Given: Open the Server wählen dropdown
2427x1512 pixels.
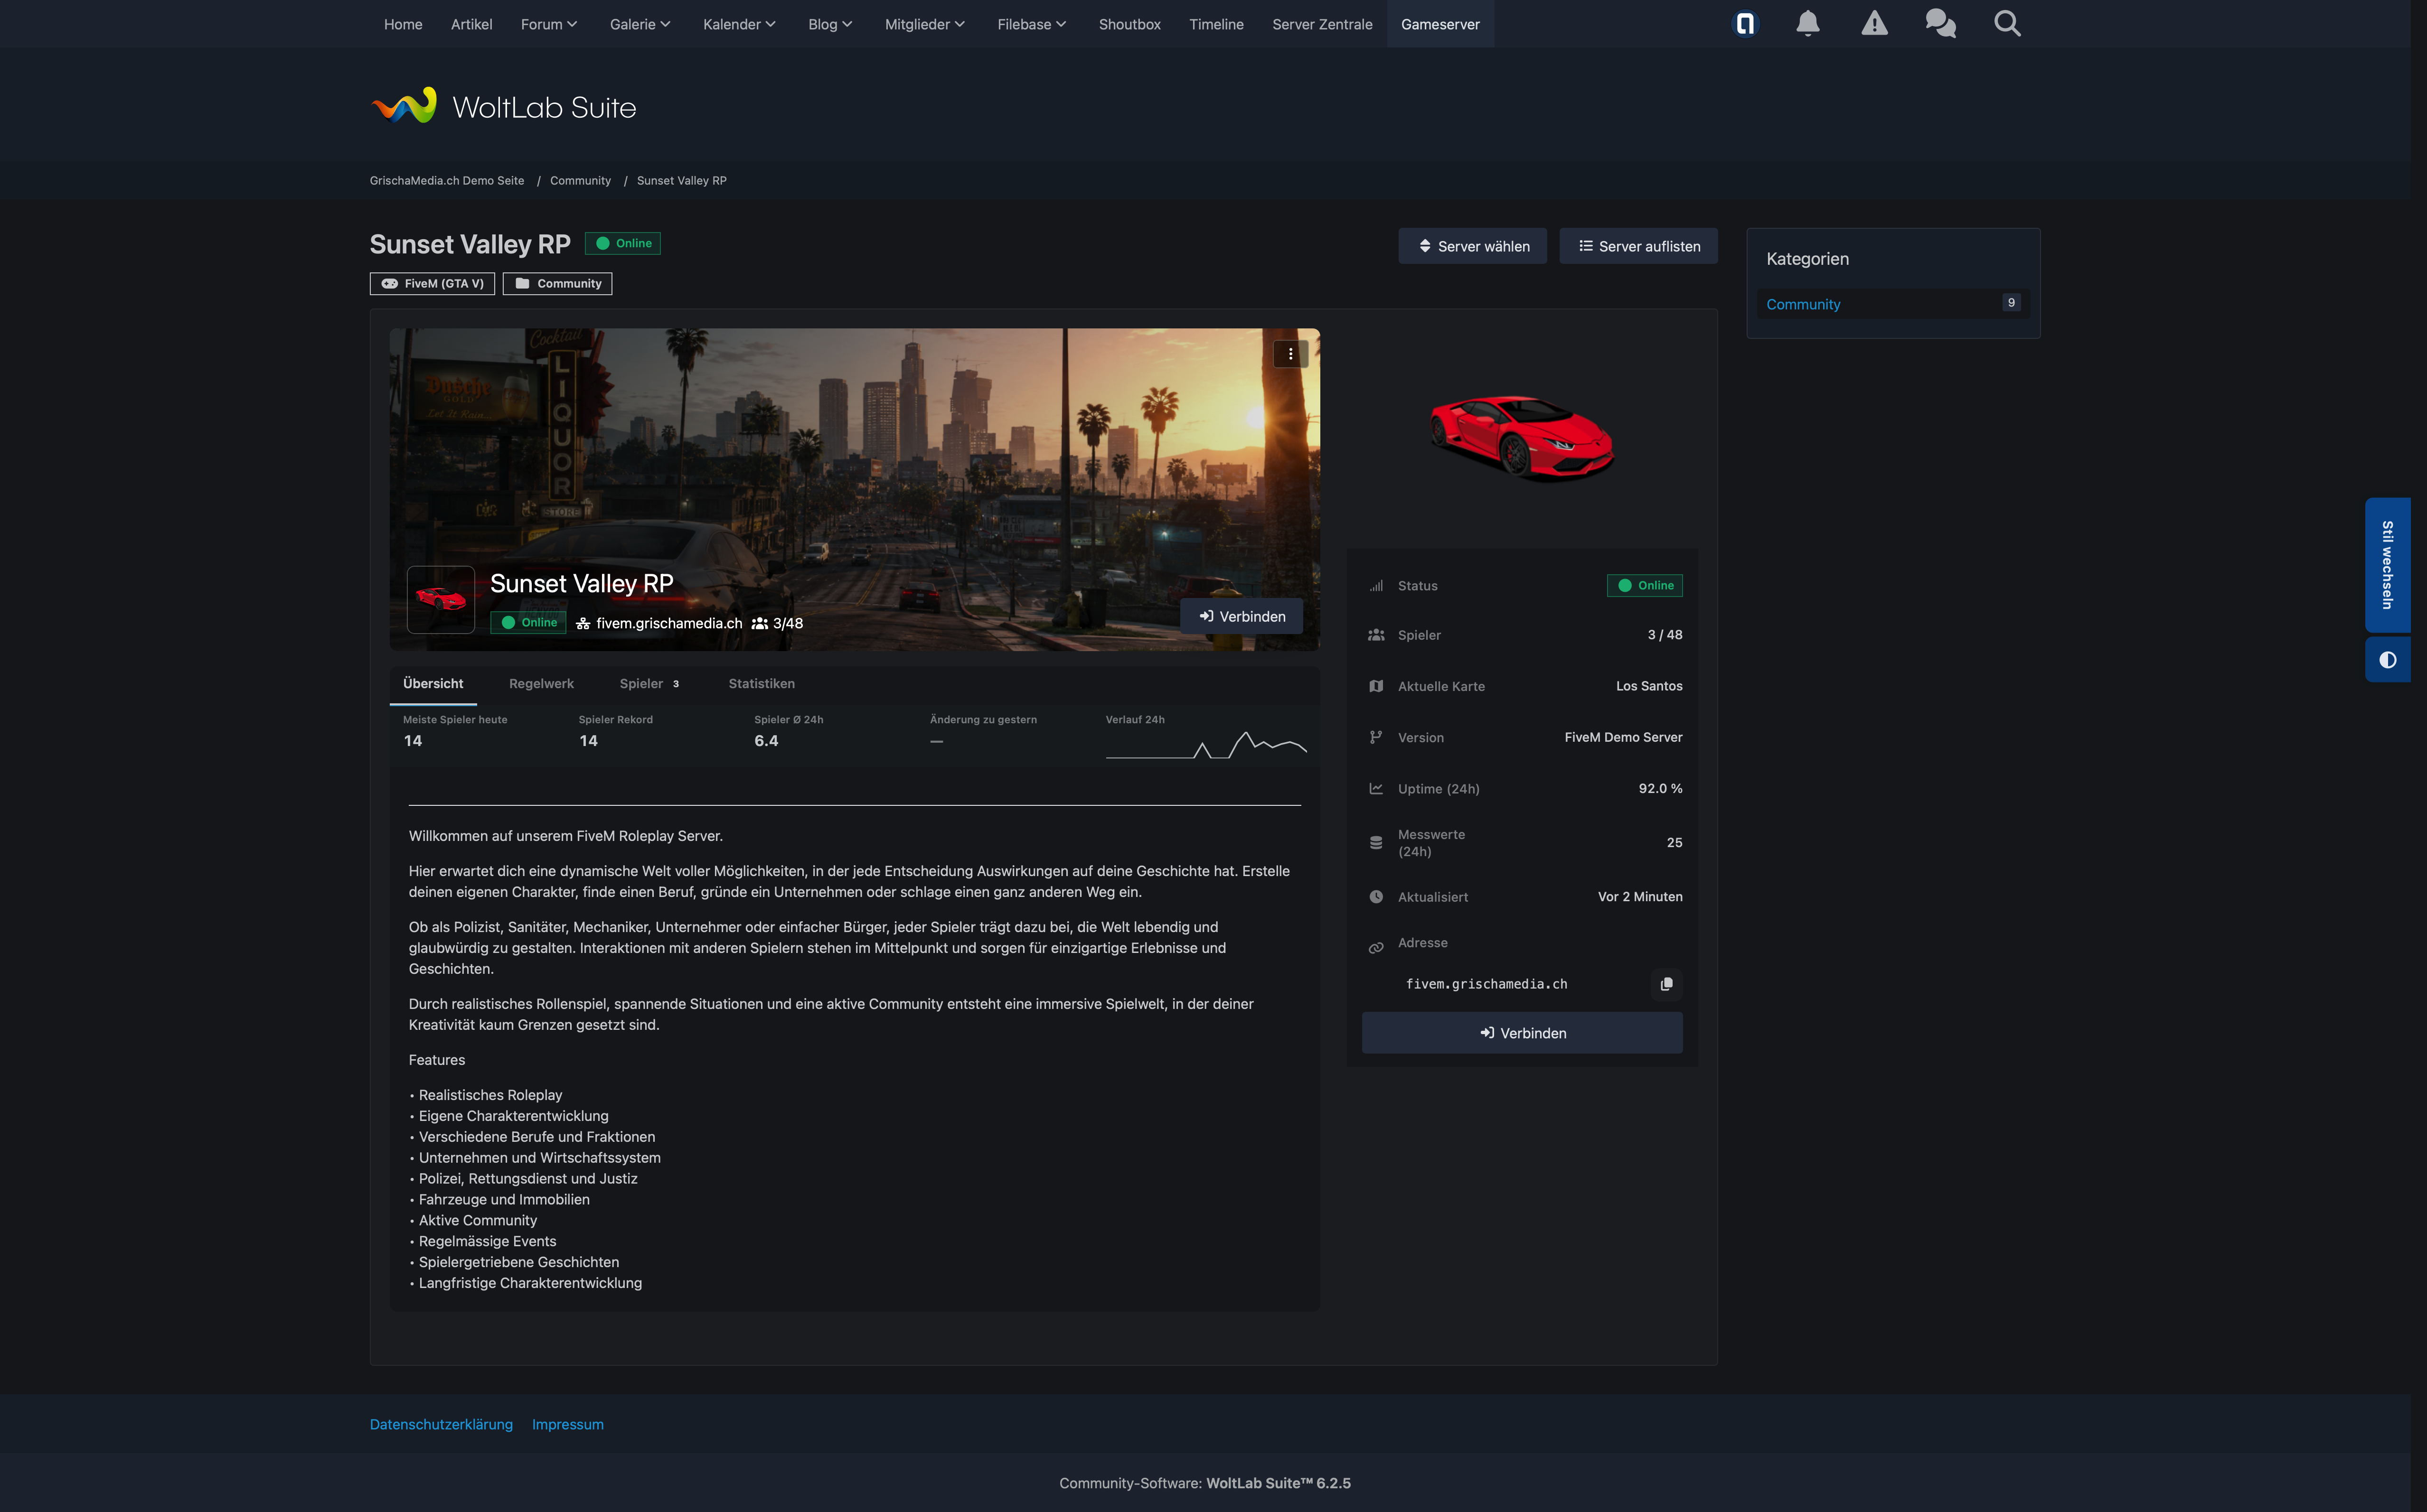Looking at the screenshot, I should (1473, 246).
